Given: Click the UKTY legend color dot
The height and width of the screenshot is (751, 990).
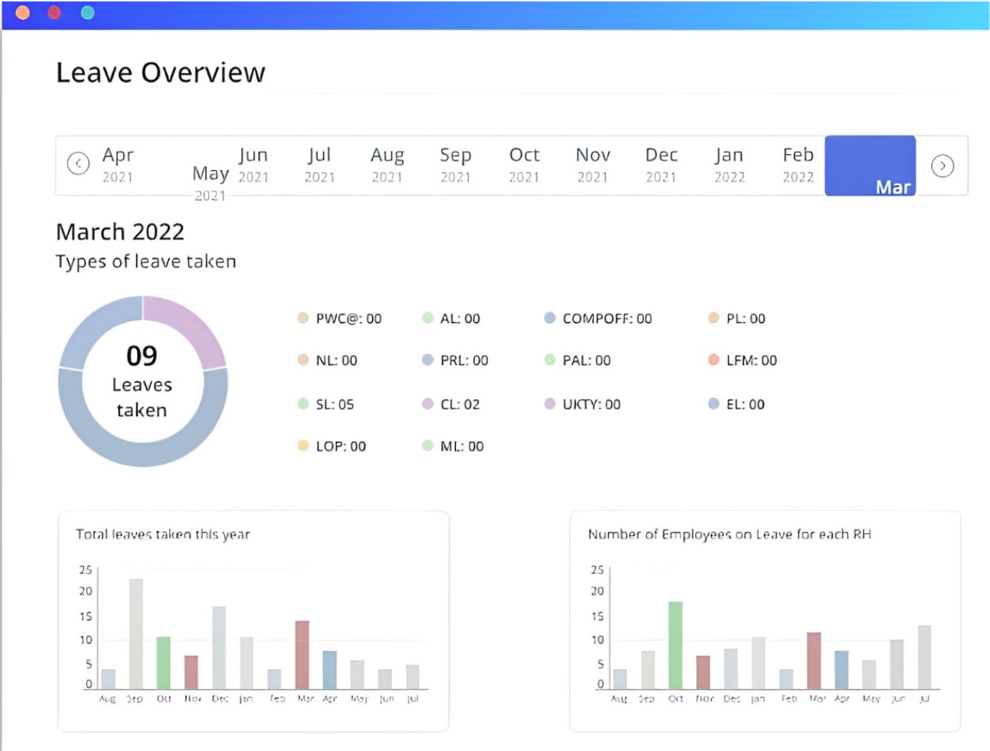Looking at the screenshot, I should pos(550,404).
